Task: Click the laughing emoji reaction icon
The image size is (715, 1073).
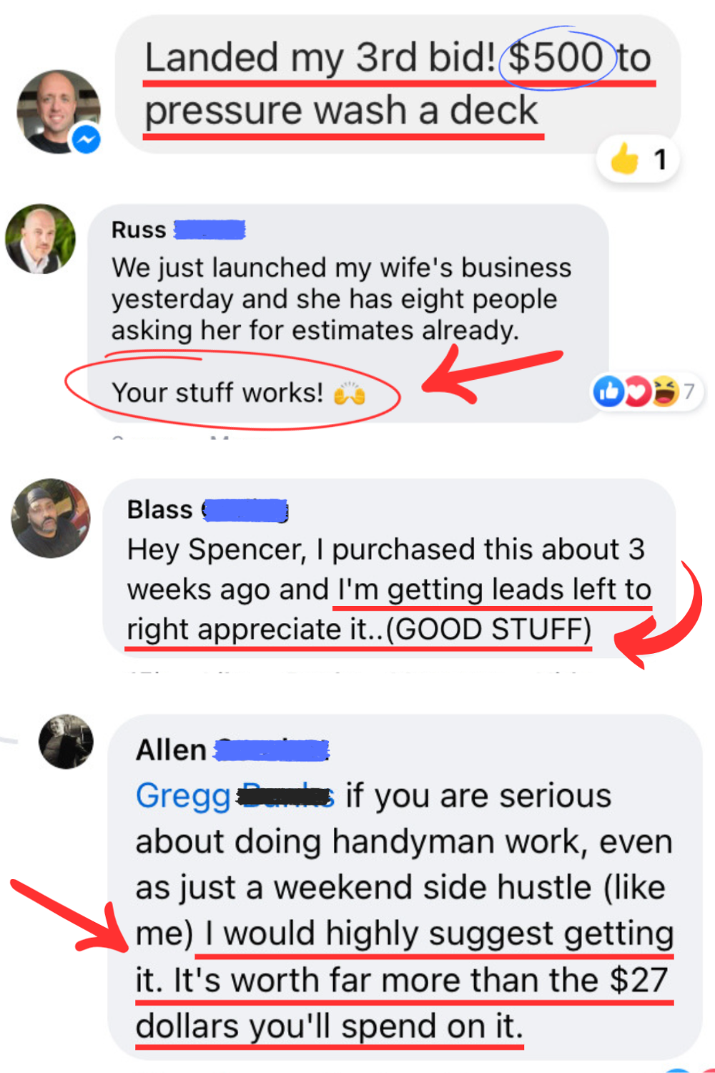Action: tap(664, 391)
